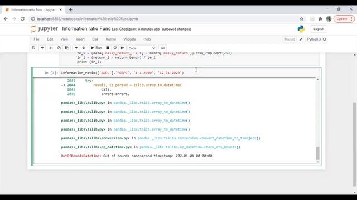
Task: Open the Cell menu
Action: pyautogui.click(x=95, y=39)
